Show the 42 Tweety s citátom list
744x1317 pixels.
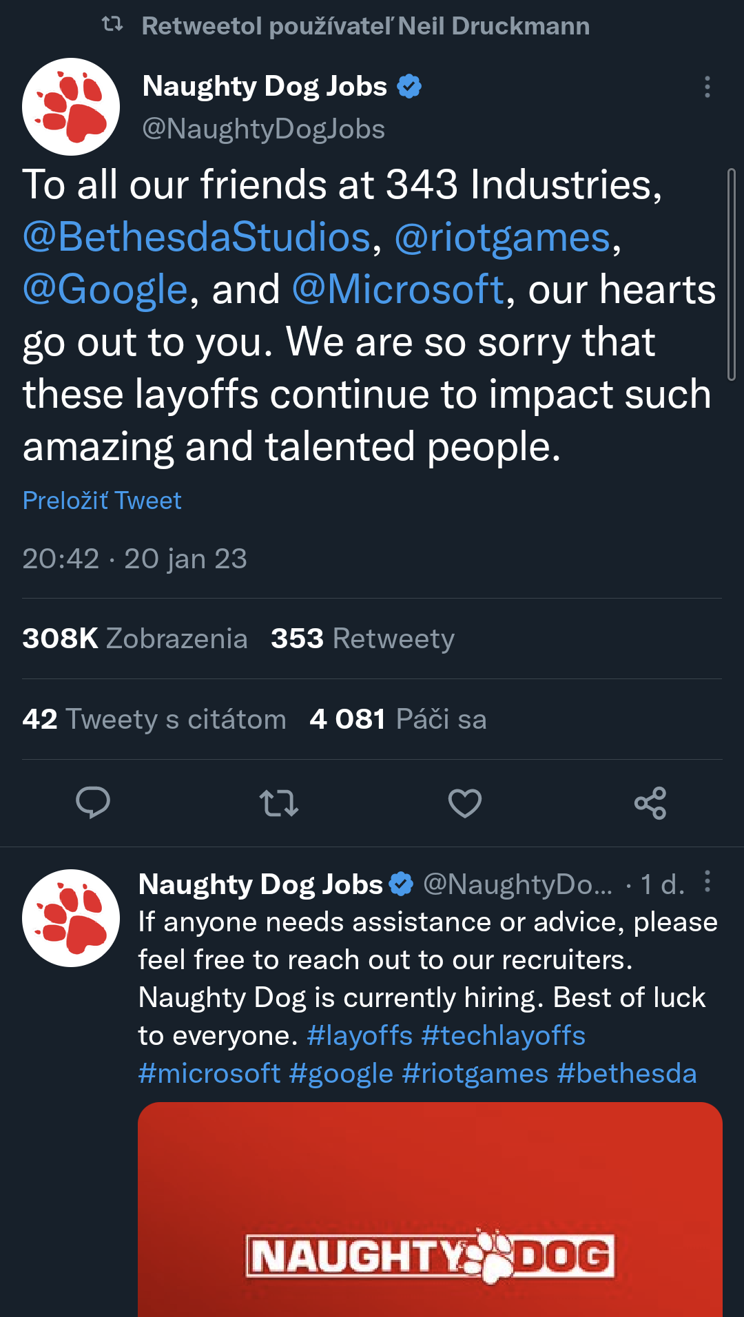[154, 719]
